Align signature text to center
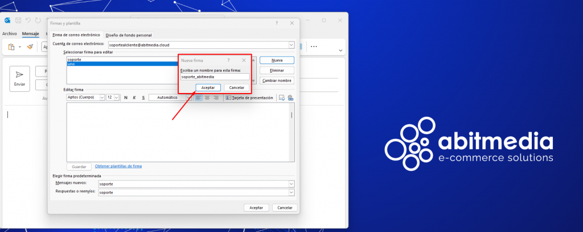 [x=207, y=98]
